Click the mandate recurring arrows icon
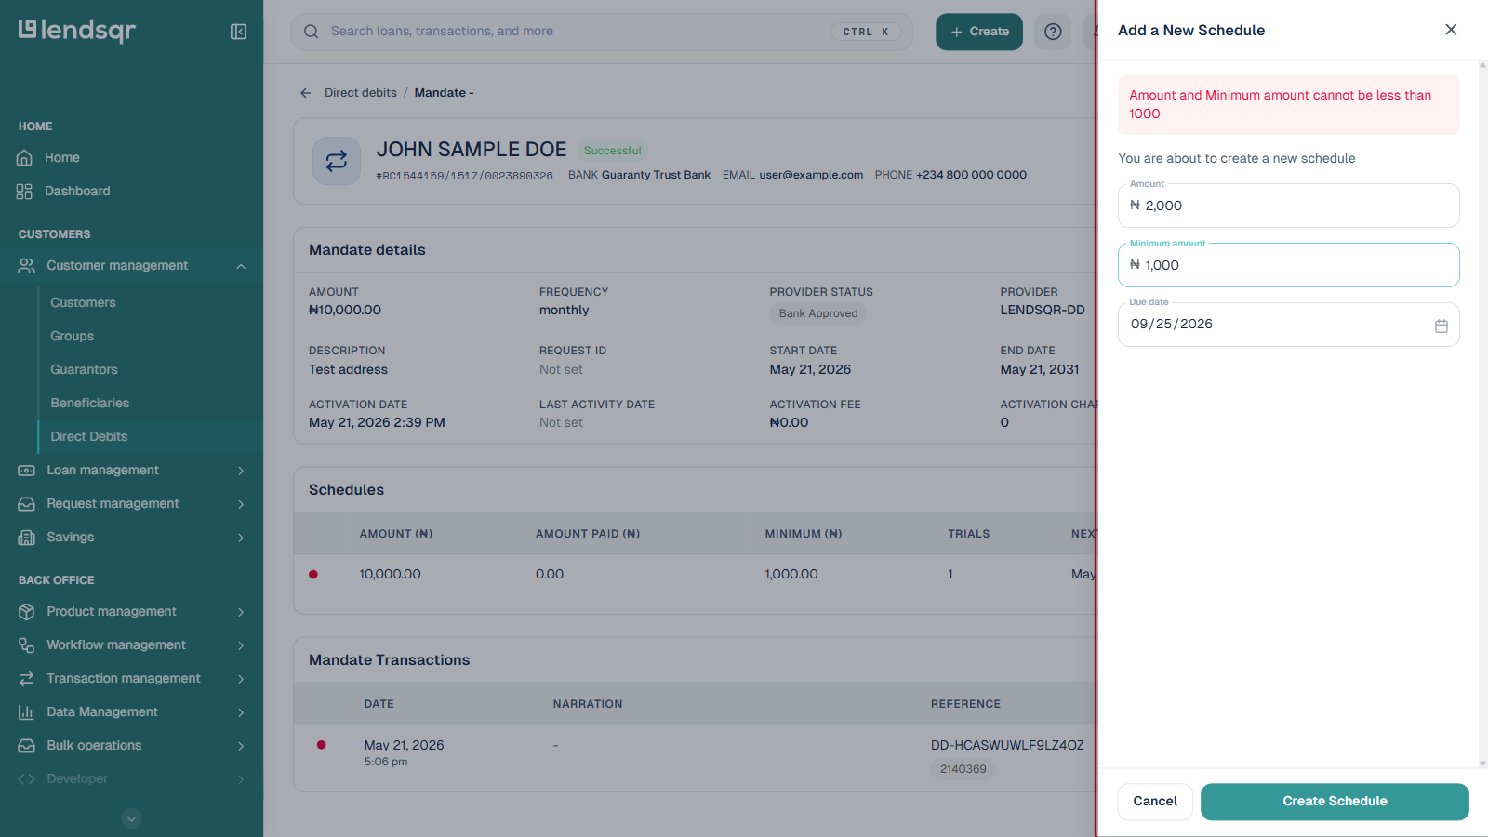 coord(337,161)
